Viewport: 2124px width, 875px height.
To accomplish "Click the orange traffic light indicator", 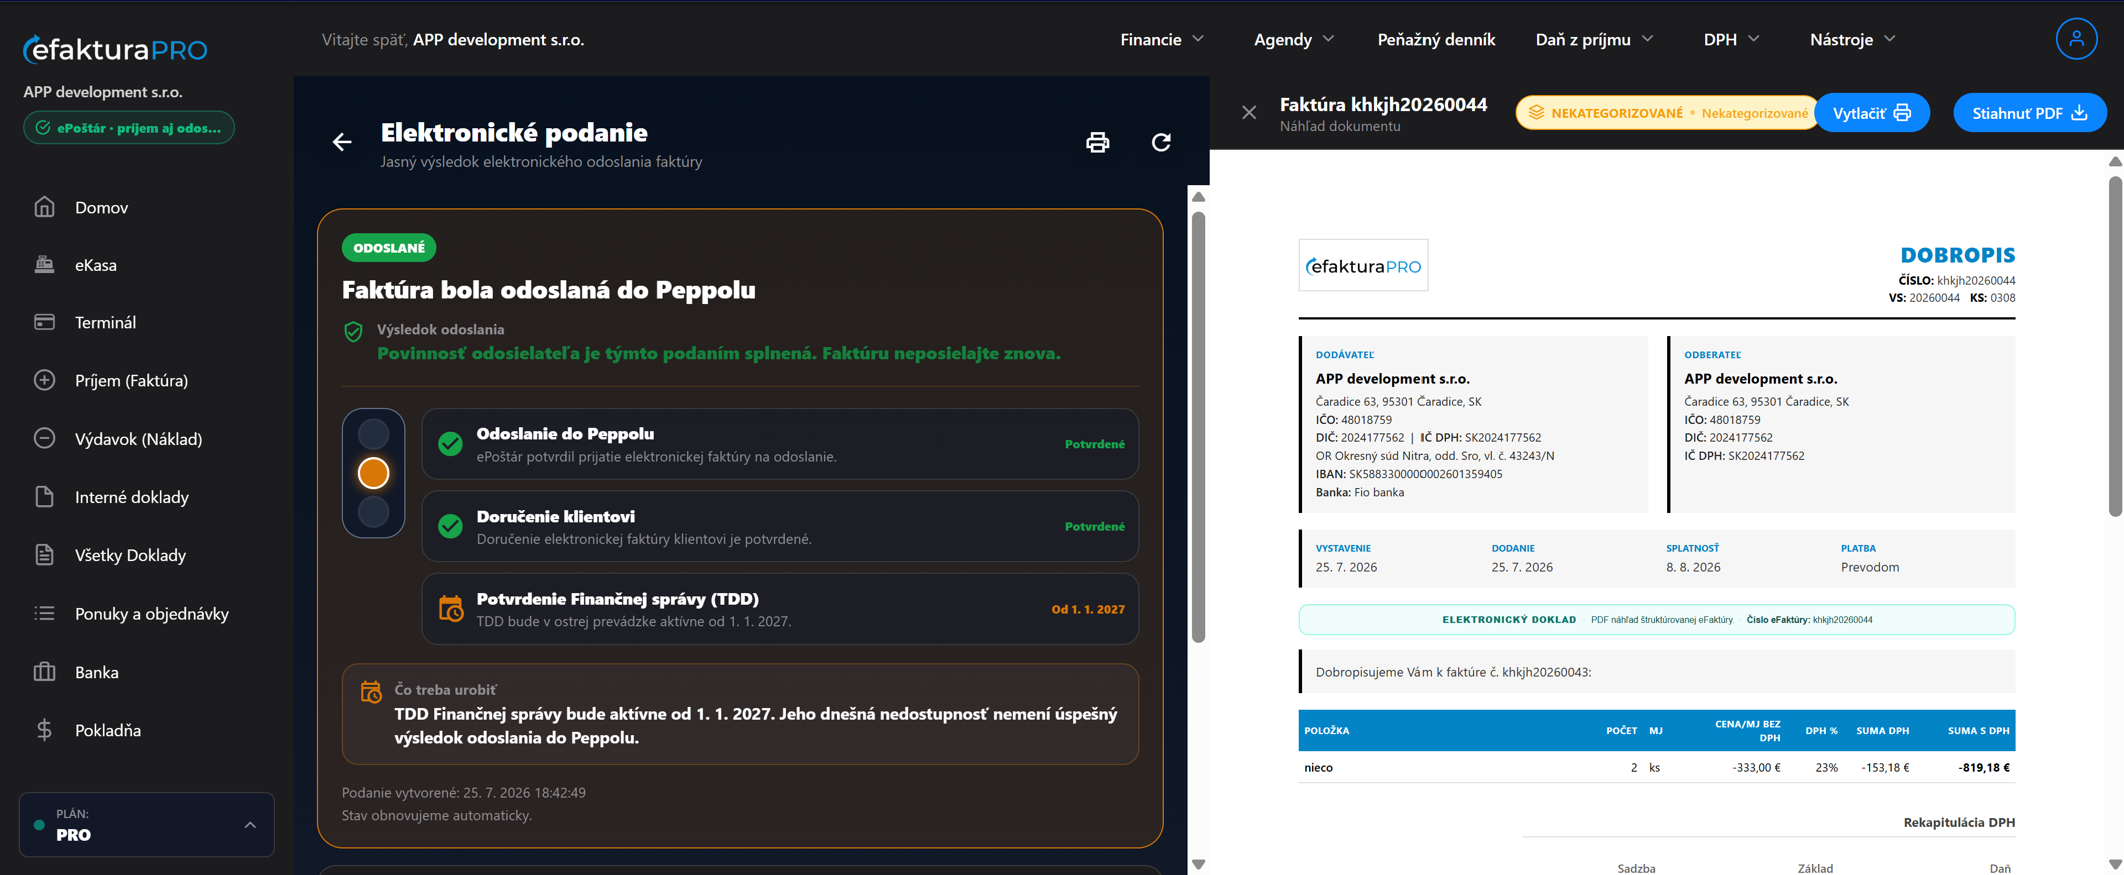I will 373,473.
